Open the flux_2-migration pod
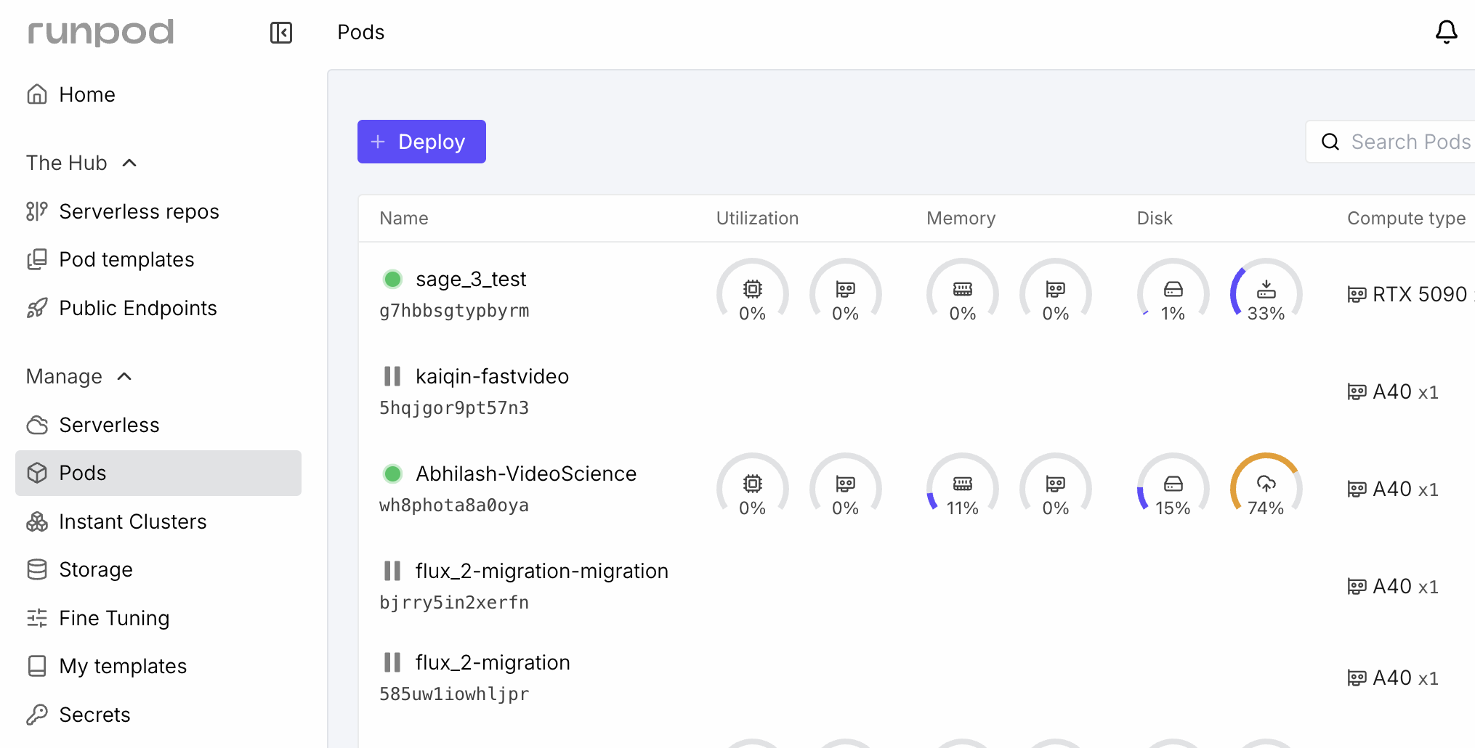The height and width of the screenshot is (748, 1475). [x=492, y=662]
